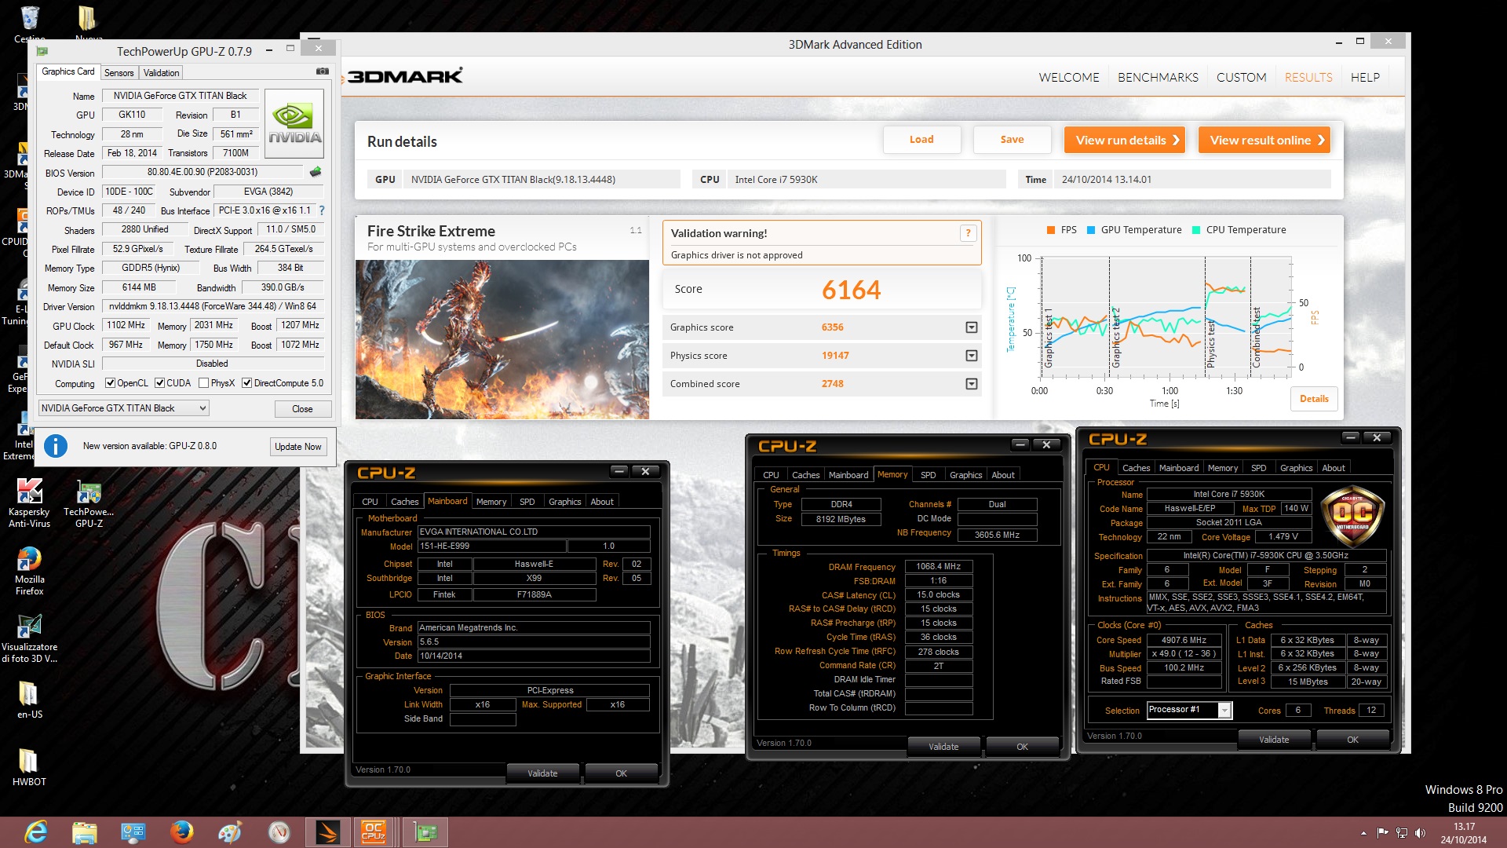Click the Fire Strike Extreme preview image
This screenshot has width=1507, height=848.
pos(502,339)
